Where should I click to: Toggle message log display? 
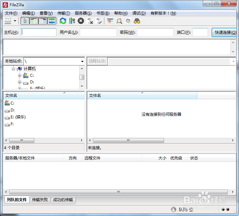coord(25,21)
